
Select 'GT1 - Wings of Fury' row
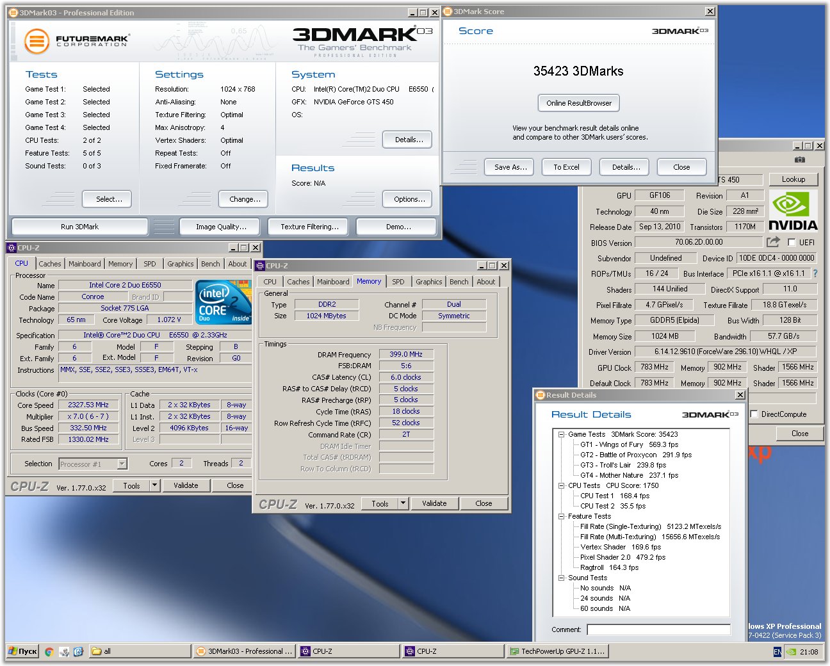pos(629,444)
